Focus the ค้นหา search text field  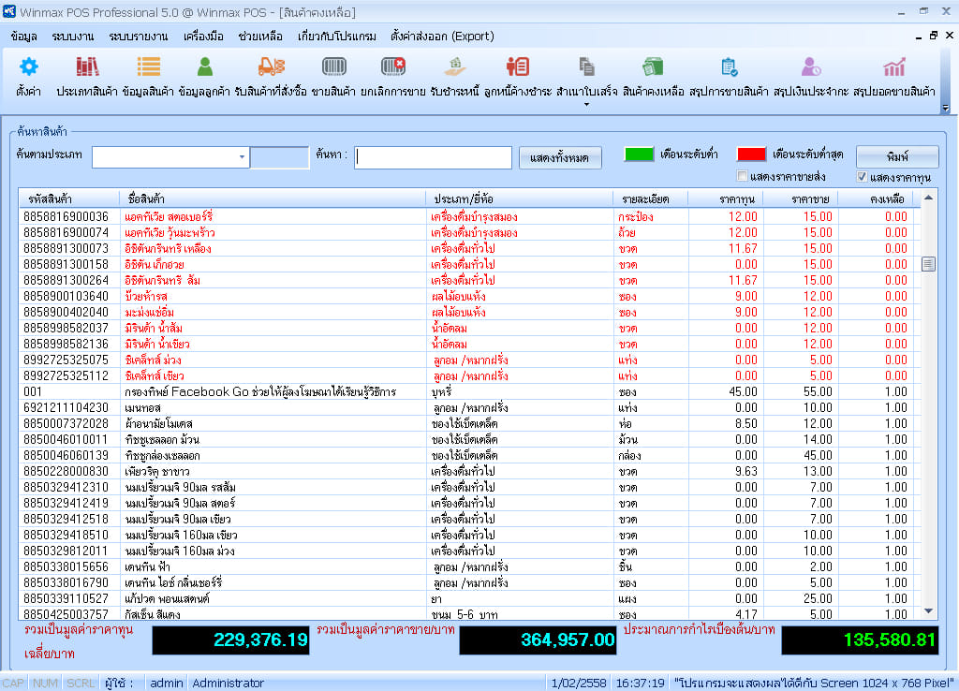pyautogui.click(x=433, y=157)
